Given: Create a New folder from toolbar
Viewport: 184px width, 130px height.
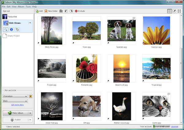Looking at the screenshot, I should tap(51, 11).
